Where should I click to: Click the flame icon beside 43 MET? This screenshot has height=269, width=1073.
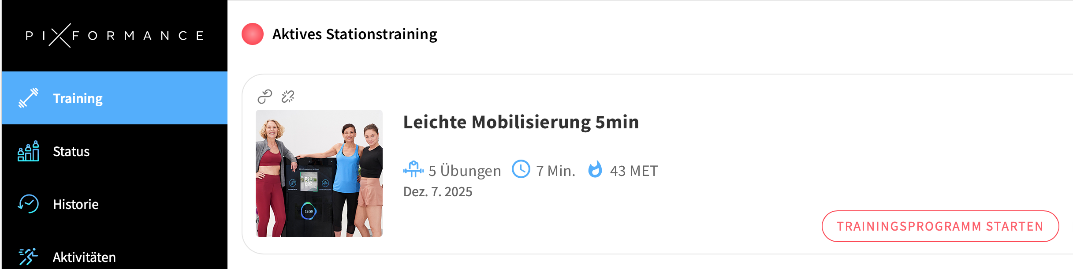coord(595,169)
